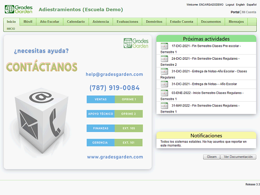Viewport: 260px width, 195px height.
Task: Open Mi Cuenta link
Action: coord(249,12)
